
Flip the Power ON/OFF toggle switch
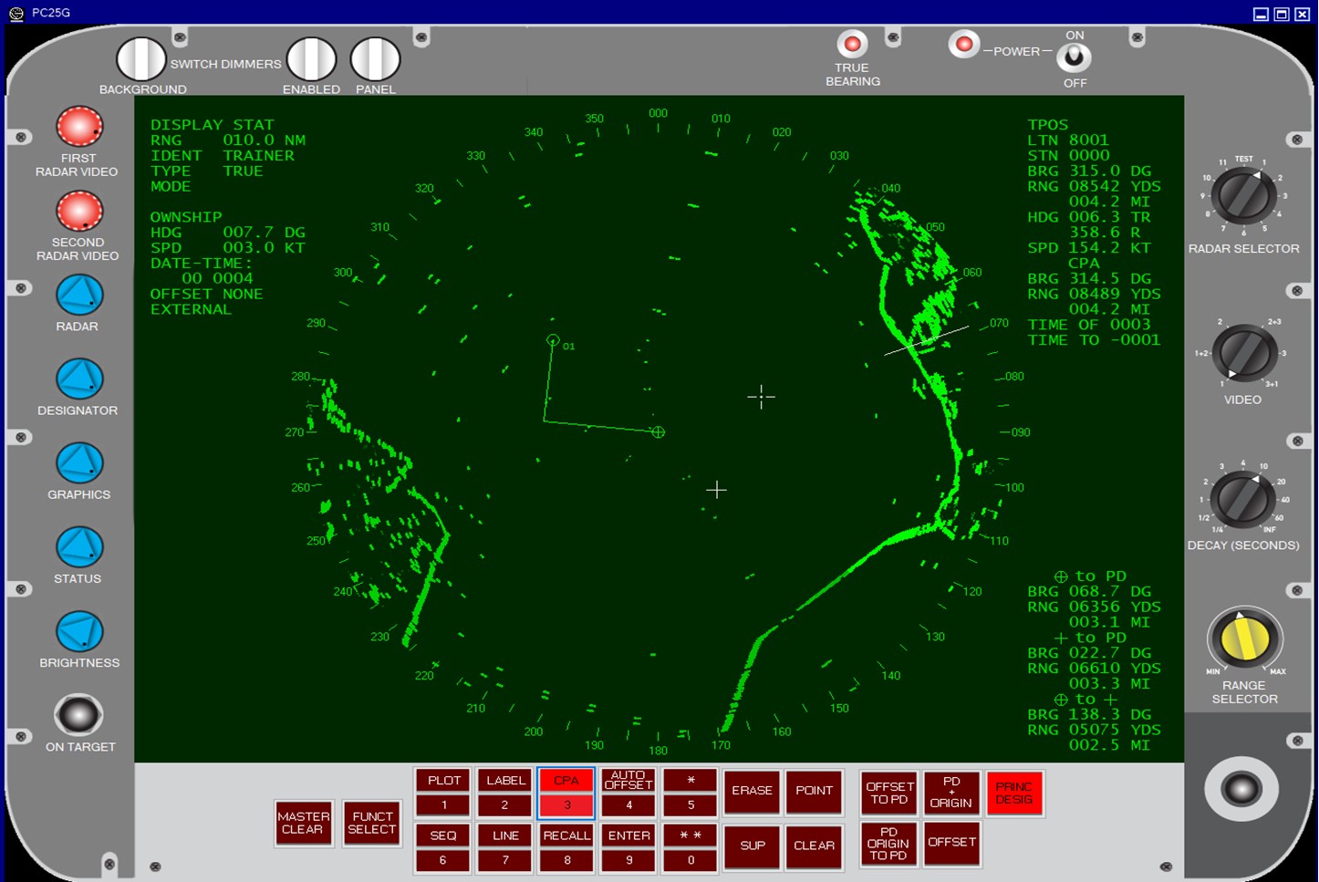click(1074, 57)
